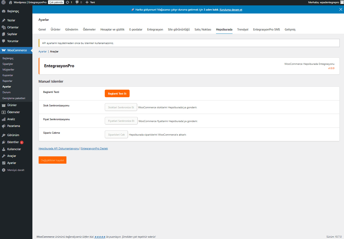344x239 pixels.
Task: Click Wordpress | EntegrasyonPro site name
Action: (x=30, y=2)
